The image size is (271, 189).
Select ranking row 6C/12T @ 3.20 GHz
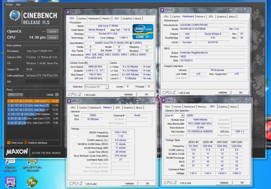click(33, 101)
